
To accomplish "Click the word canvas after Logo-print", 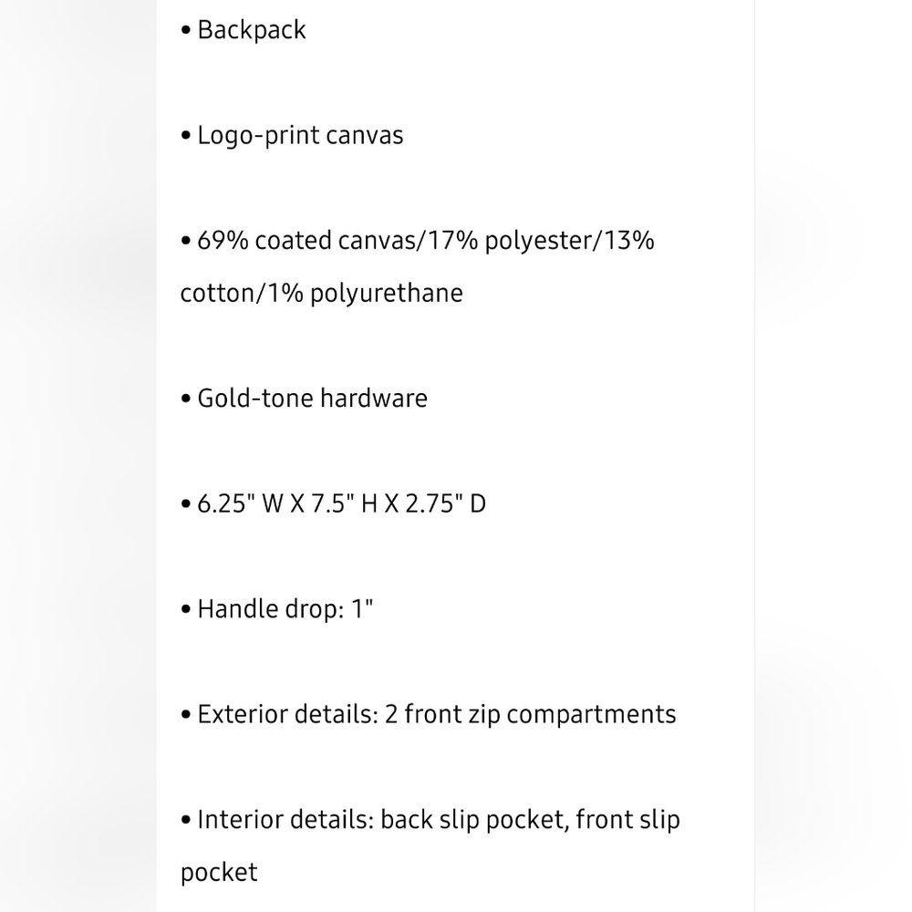I will (x=364, y=136).
